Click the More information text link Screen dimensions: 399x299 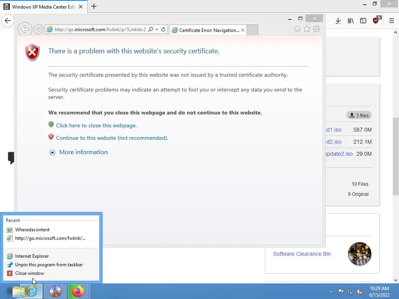tap(83, 152)
